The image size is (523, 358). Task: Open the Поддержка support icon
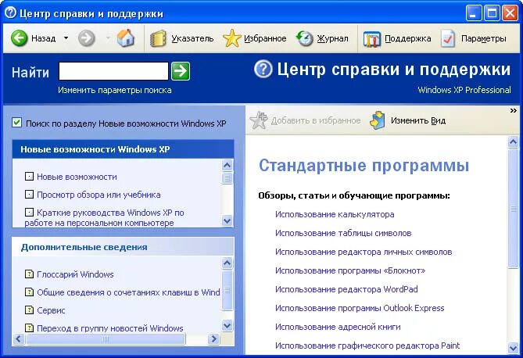(x=371, y=39)
